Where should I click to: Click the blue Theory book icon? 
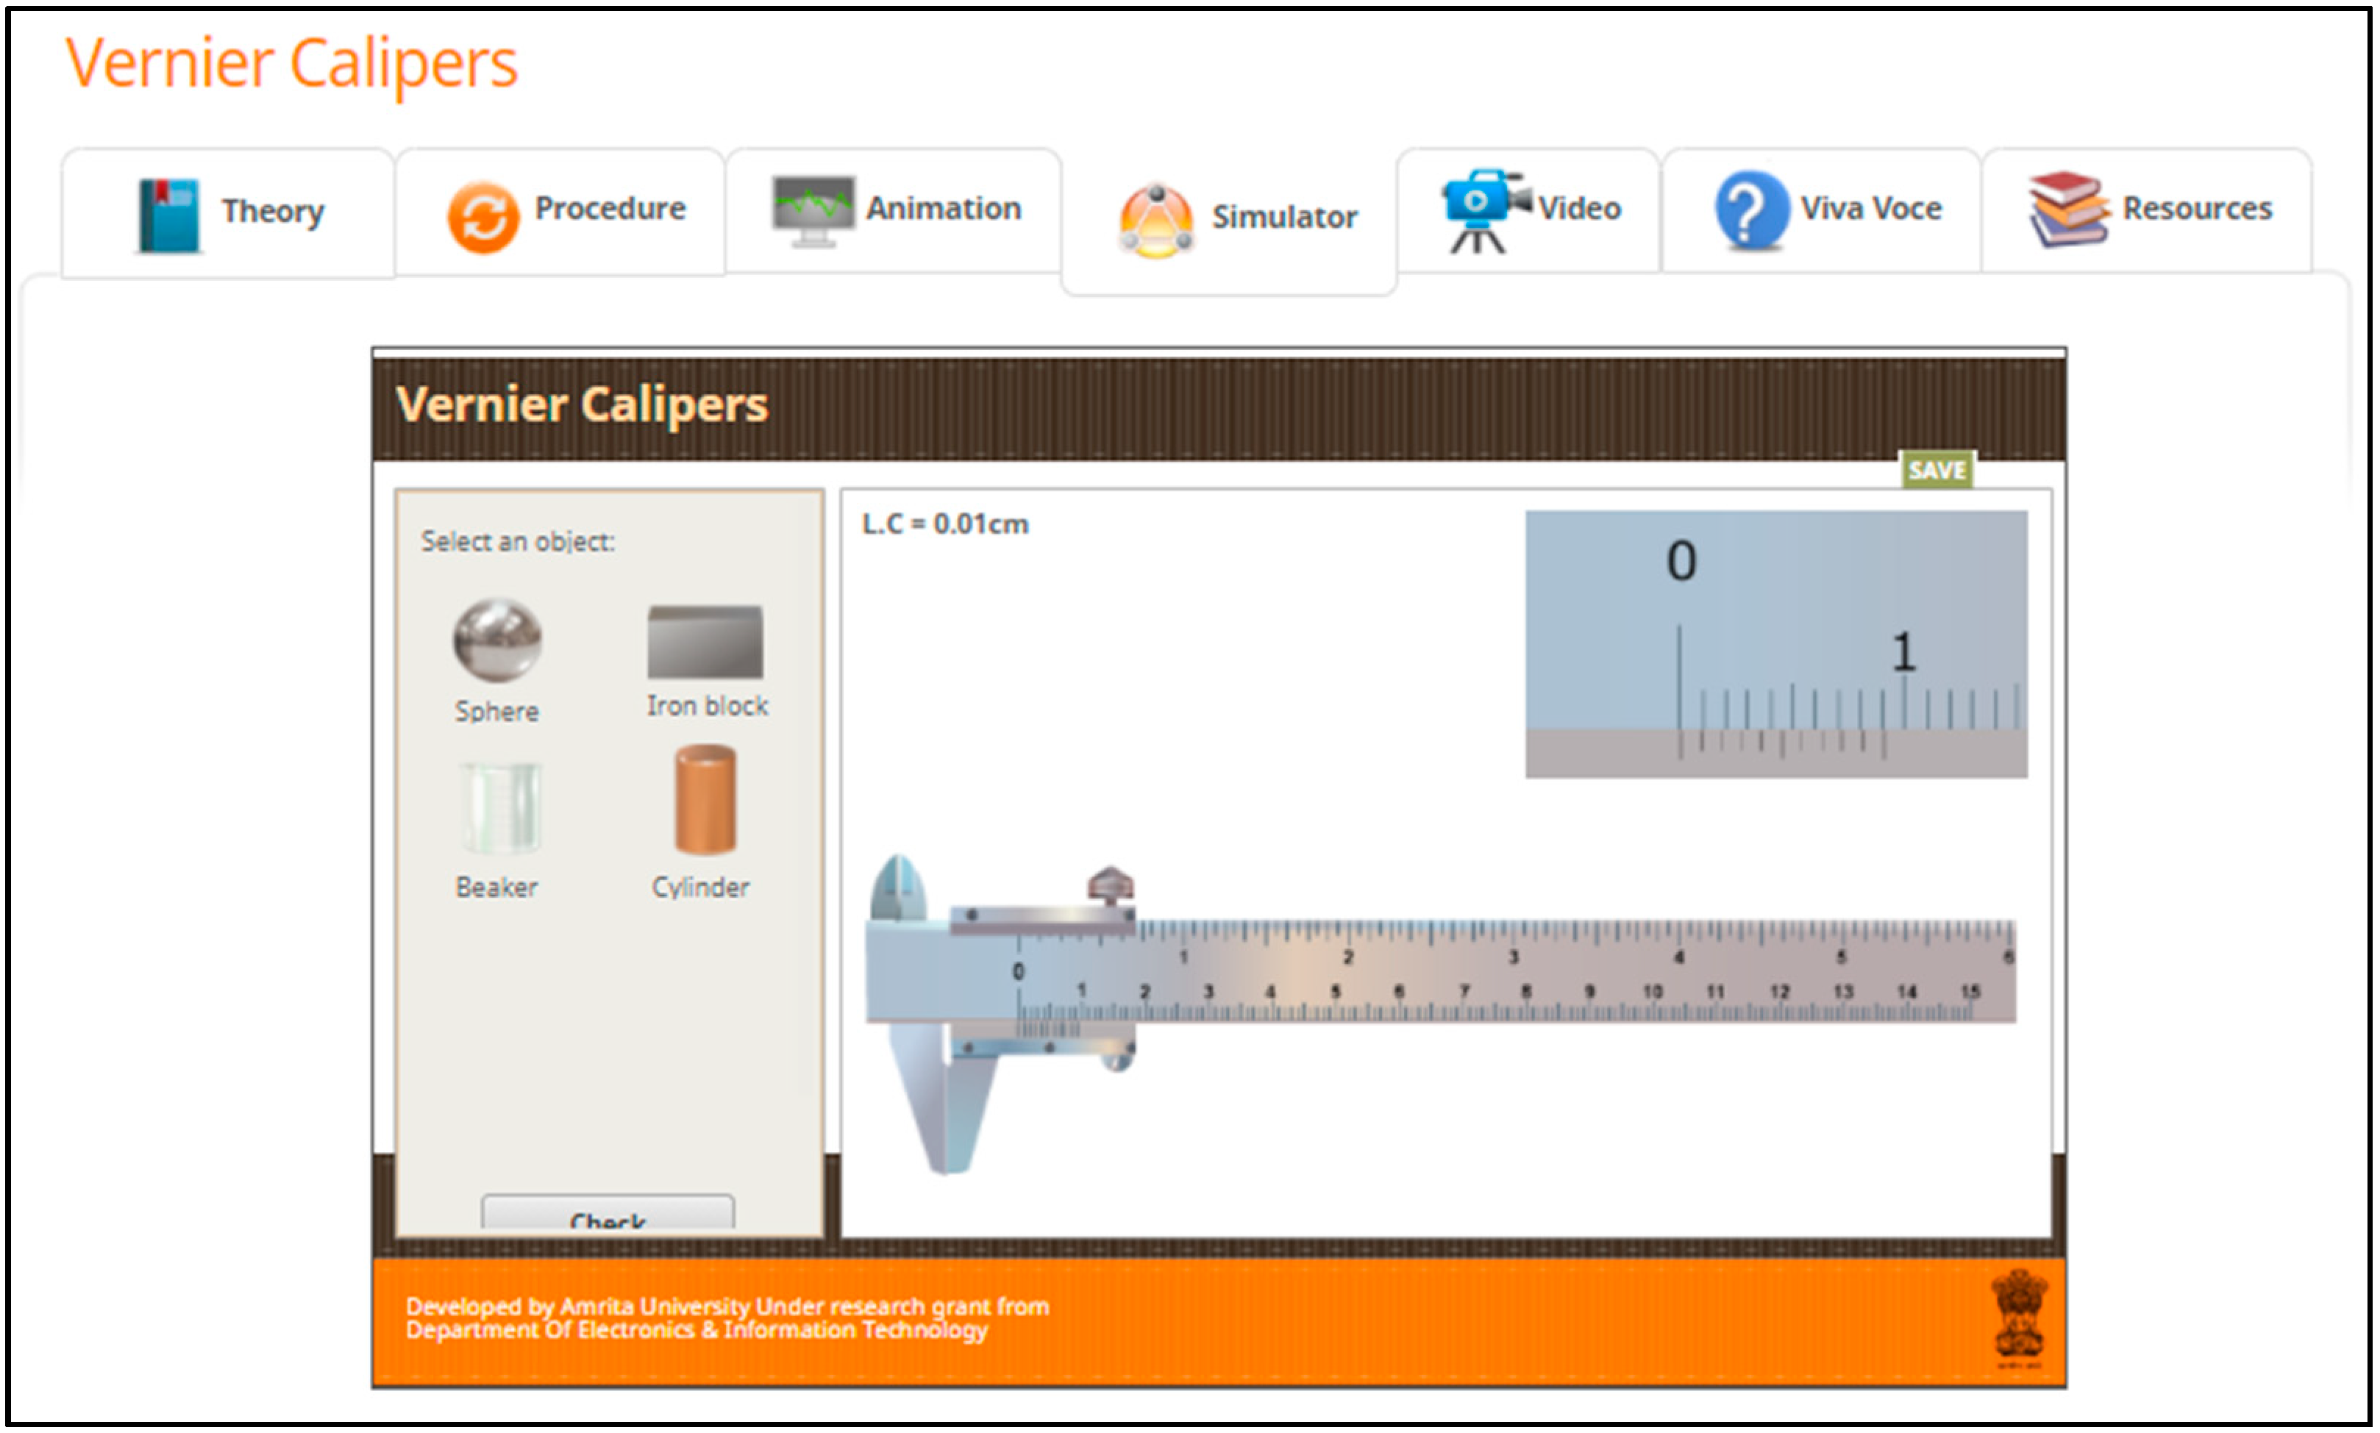pos(168,215)
